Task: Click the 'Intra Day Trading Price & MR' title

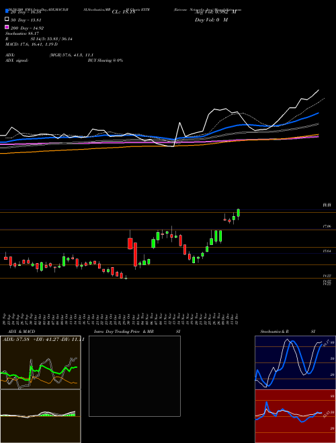Action: coord(124,332)
